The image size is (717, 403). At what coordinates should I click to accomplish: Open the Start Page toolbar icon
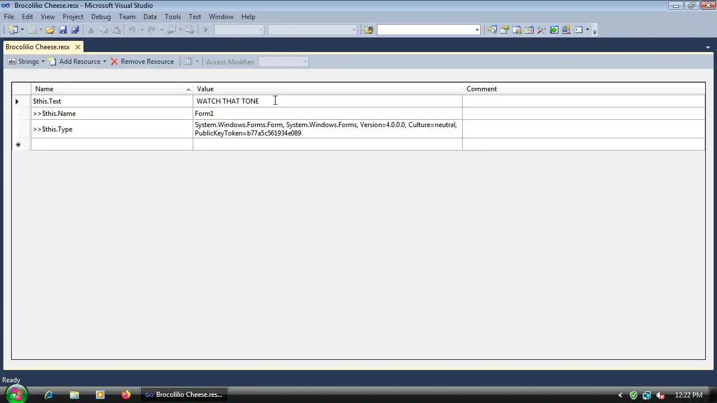tap(529, 30)
